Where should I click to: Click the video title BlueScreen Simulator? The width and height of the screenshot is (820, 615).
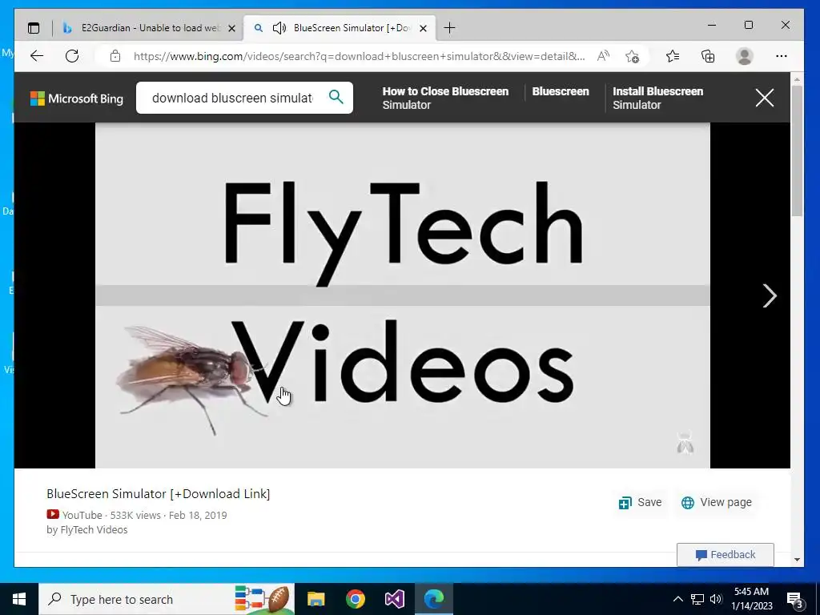158,493
